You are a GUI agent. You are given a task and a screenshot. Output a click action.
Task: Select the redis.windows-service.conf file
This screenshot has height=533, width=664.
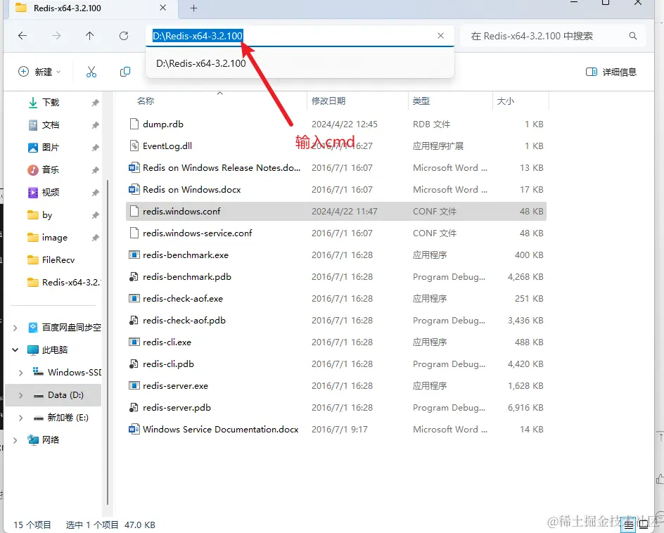click(x=336, y=233)
